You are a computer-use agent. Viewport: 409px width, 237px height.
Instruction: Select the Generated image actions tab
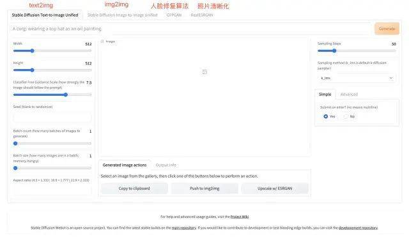[125, 165]
